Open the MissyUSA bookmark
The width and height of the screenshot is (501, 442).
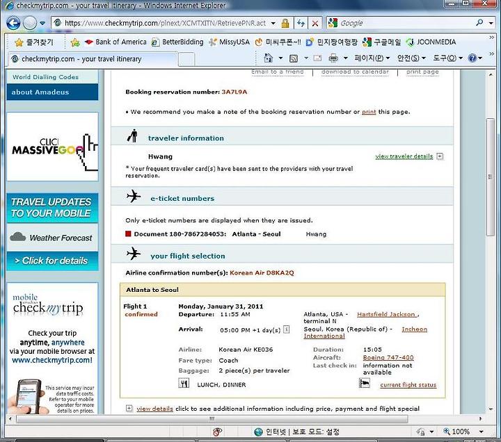tap(229, 42)
